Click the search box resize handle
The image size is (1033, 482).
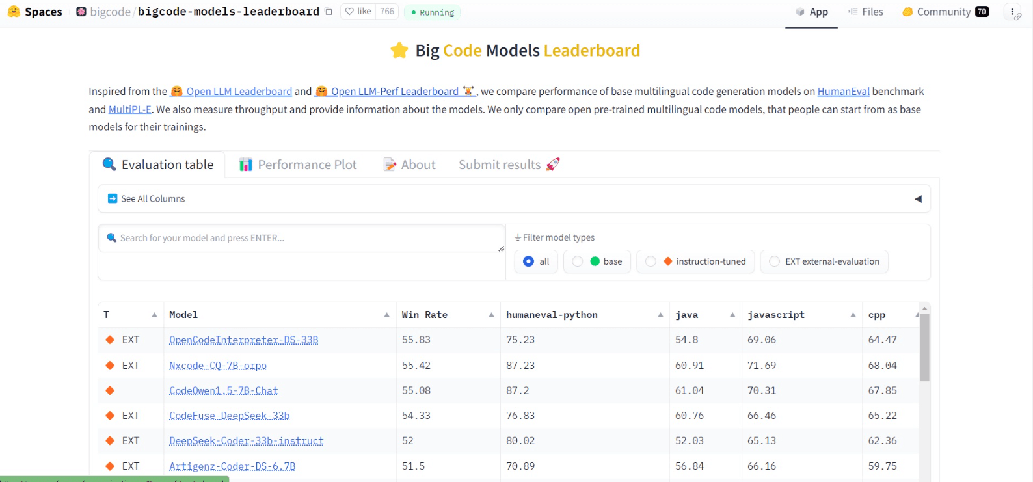click(501, 248)
